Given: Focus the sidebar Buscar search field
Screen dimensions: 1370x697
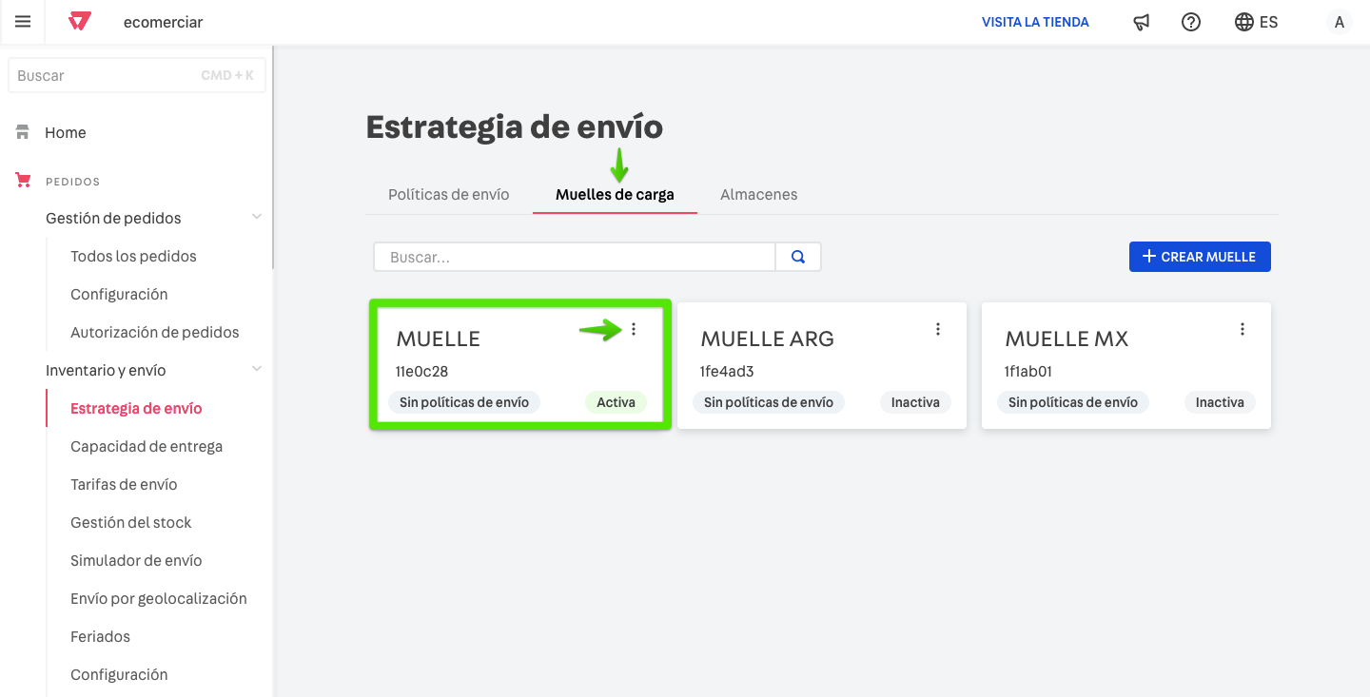Looking at the screenshot, I should (137, 75).
